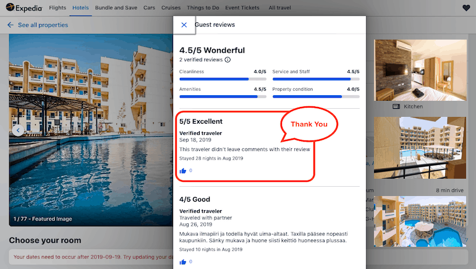
Task: Click the Kitchen icon under room photo
Action: tap(396, 106)
